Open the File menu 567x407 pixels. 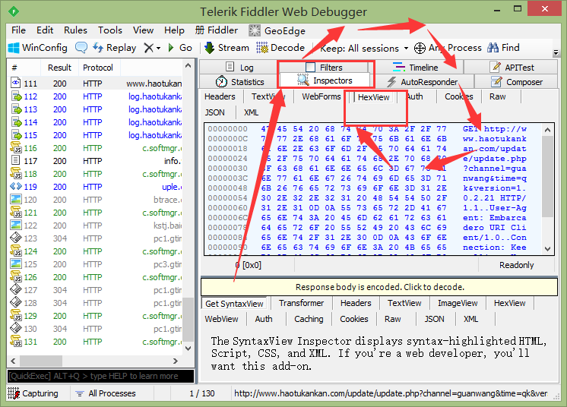18,30
